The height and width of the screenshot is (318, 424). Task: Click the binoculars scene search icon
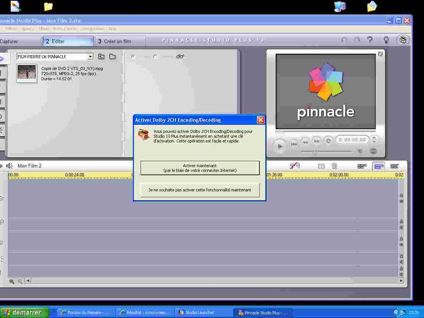(180, 57)
